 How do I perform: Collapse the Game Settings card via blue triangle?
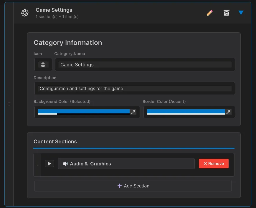pyautogui.click(x=241, y=13)
